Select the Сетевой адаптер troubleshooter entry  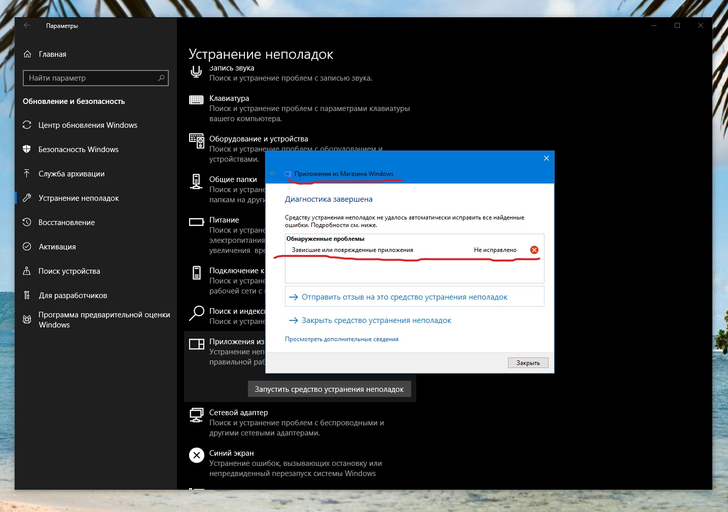(x=300, y=422)
